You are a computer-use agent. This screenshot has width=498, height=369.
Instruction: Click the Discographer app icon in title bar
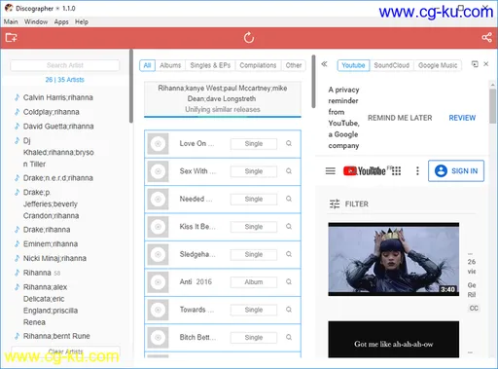pos(9,8)
